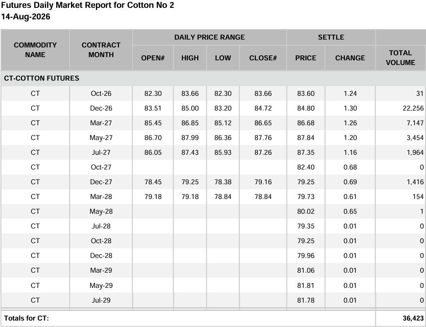Select the TOTAL VOLUME column header
Image resolution: width=426 pixels, height=327 pixels.
click(401, 58)
